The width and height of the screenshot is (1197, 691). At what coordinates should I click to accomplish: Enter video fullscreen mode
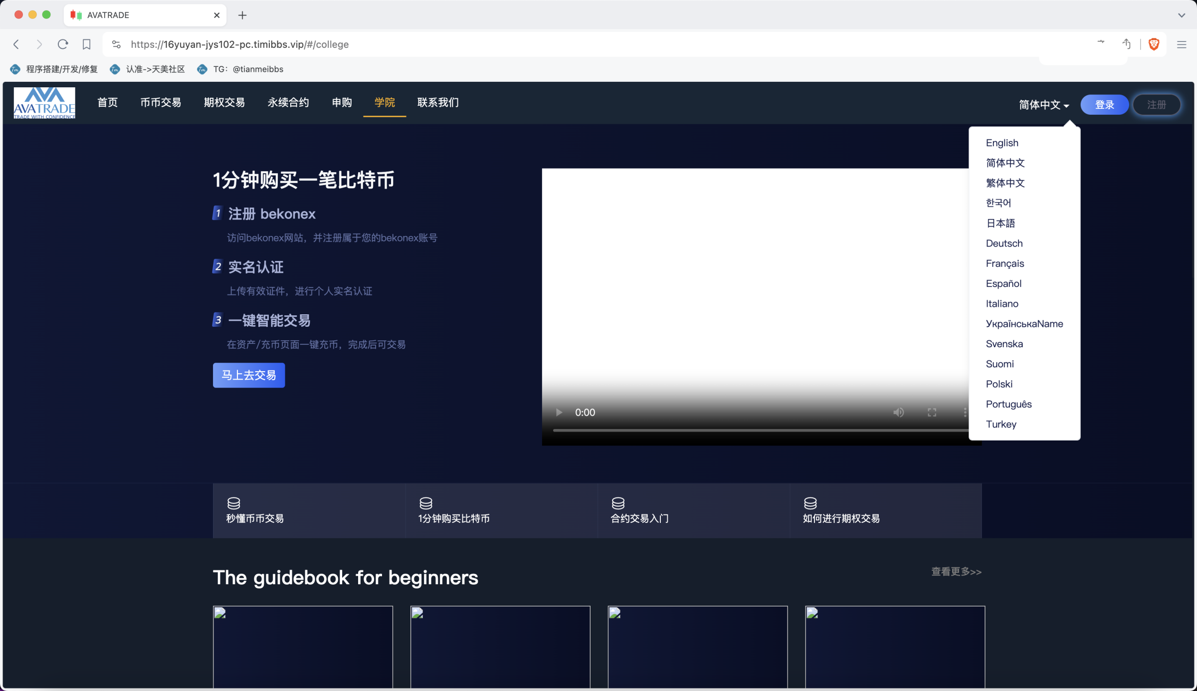[932, 413]
